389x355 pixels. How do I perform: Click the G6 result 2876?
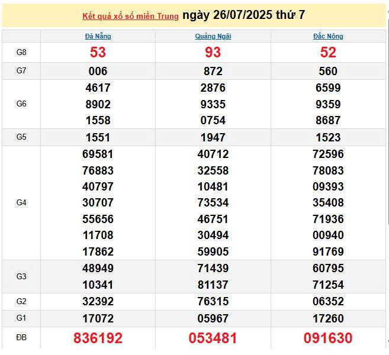[213, 88]
